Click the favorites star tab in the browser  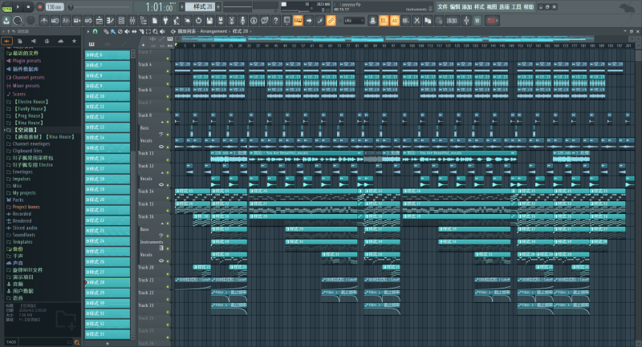point(74,40)
